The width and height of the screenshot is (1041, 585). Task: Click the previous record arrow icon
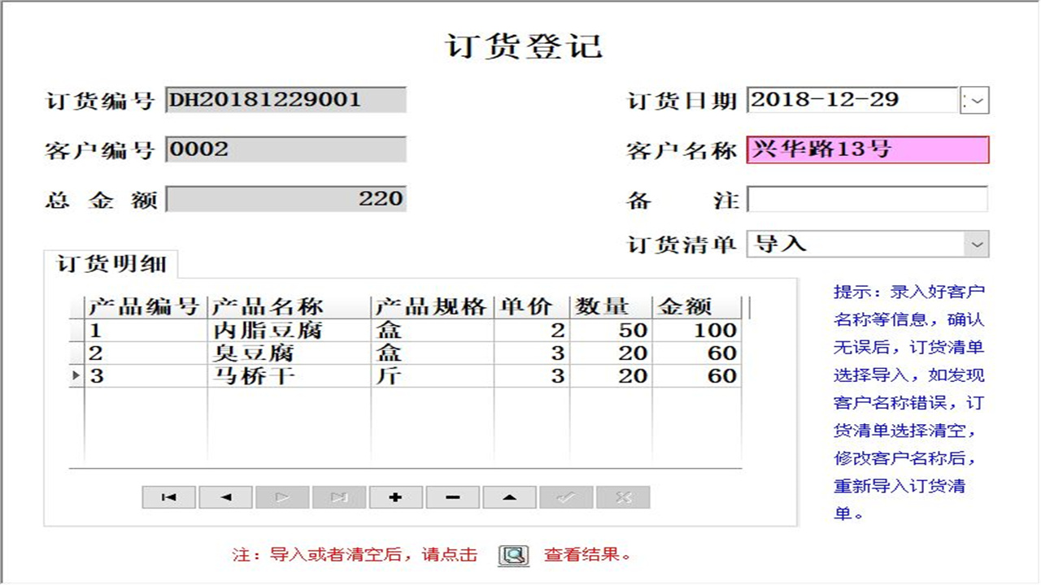coord(225,497)
